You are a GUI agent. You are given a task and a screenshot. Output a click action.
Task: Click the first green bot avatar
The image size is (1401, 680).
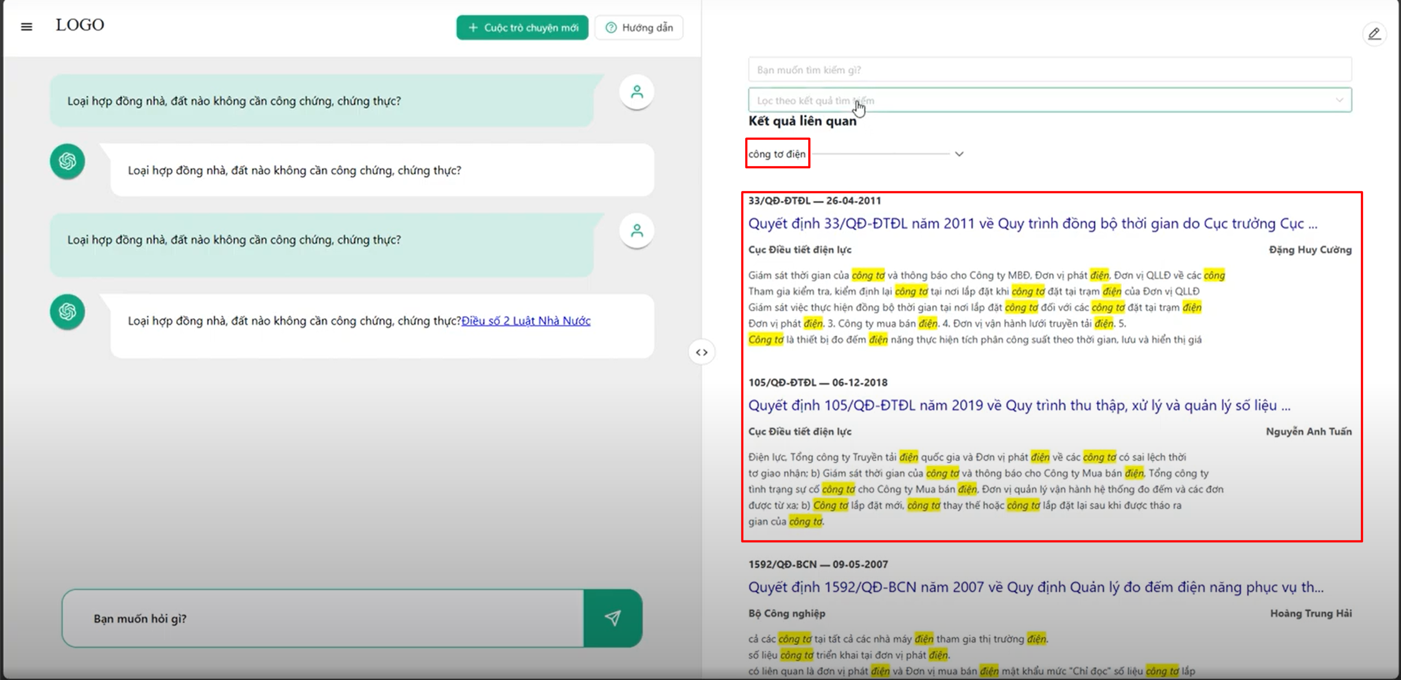pos(67,161)
